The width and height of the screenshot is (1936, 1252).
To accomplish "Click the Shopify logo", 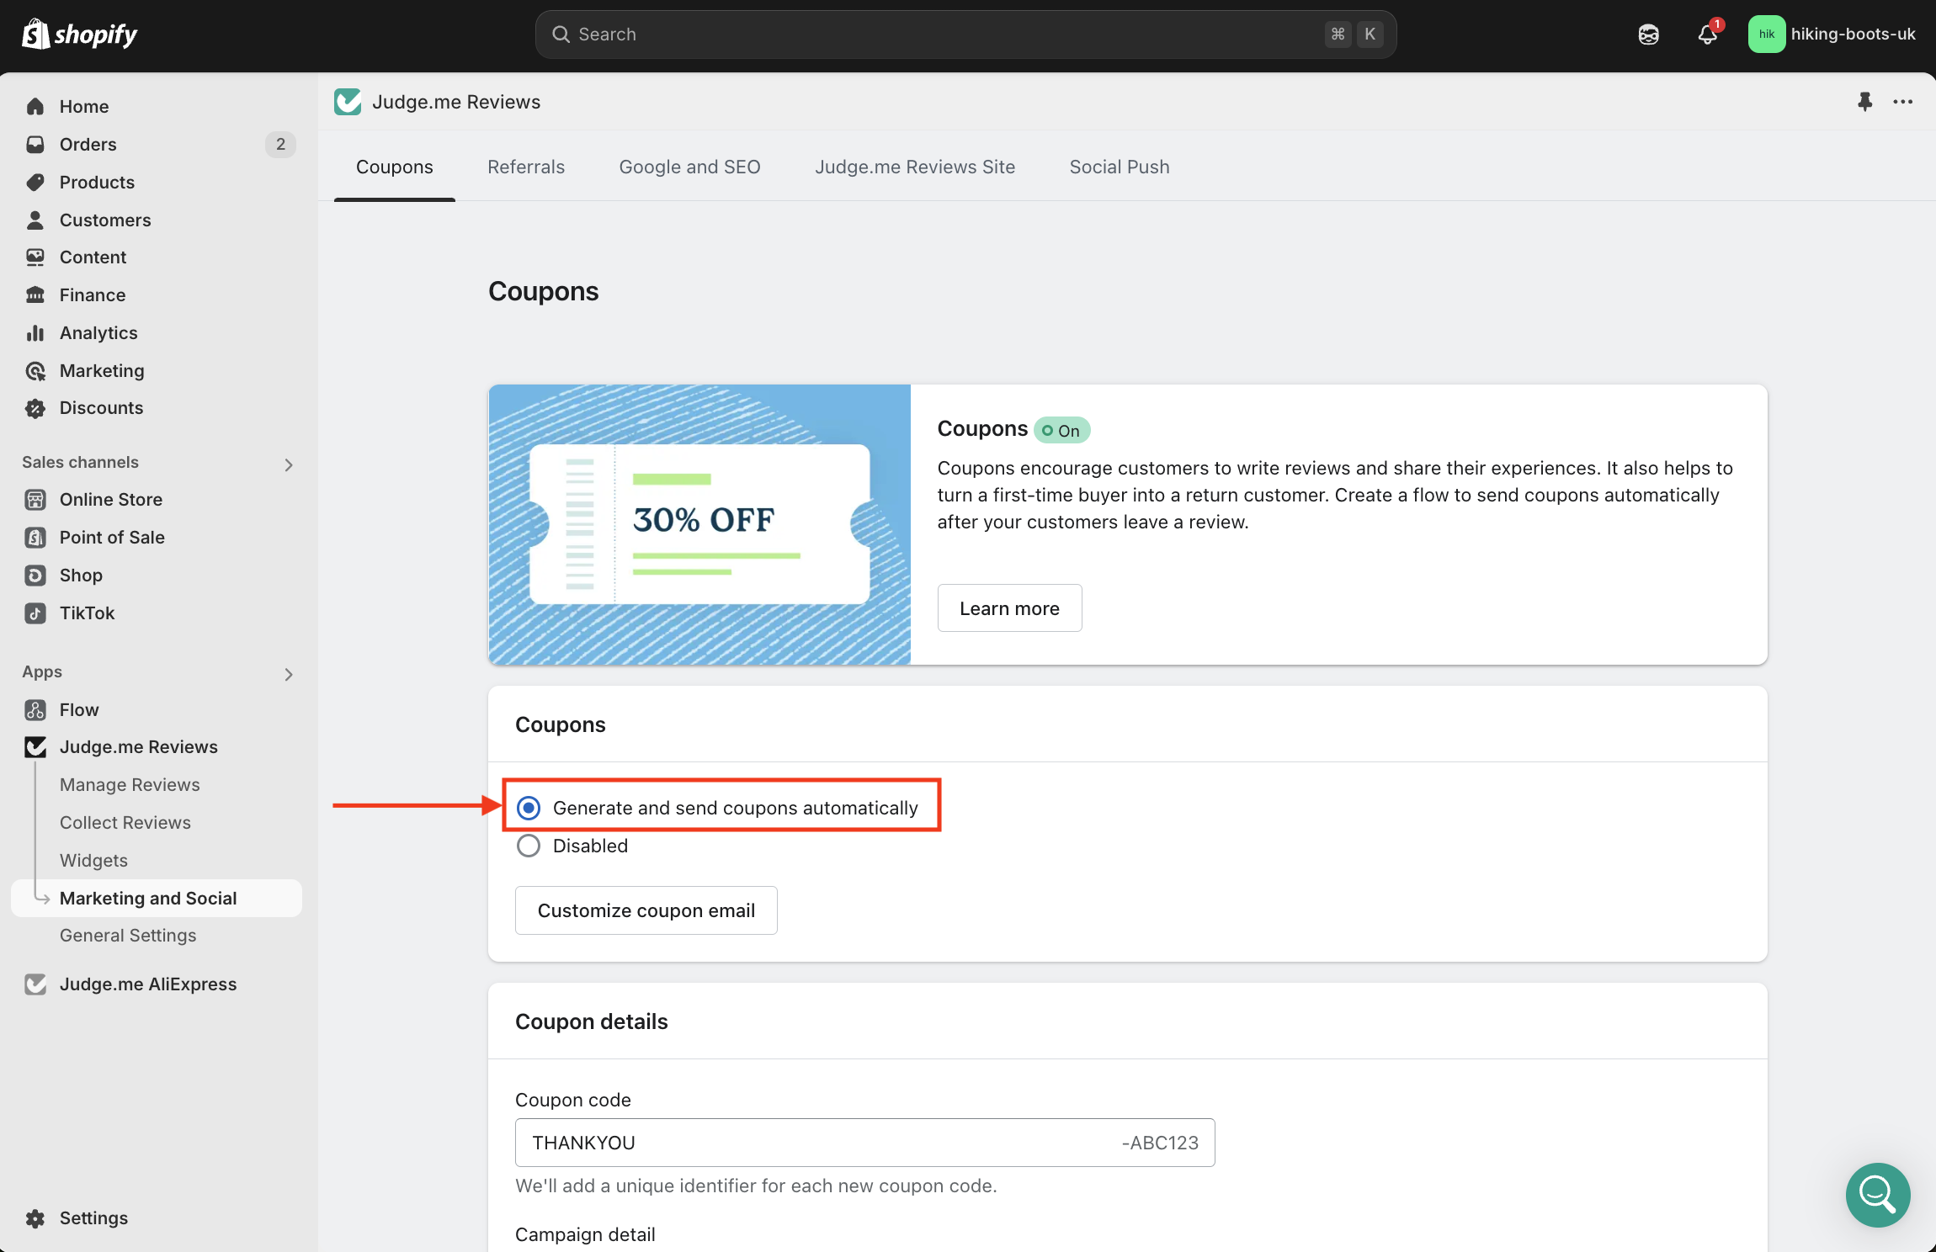I will pyautogui.click(x=80, y=34).
